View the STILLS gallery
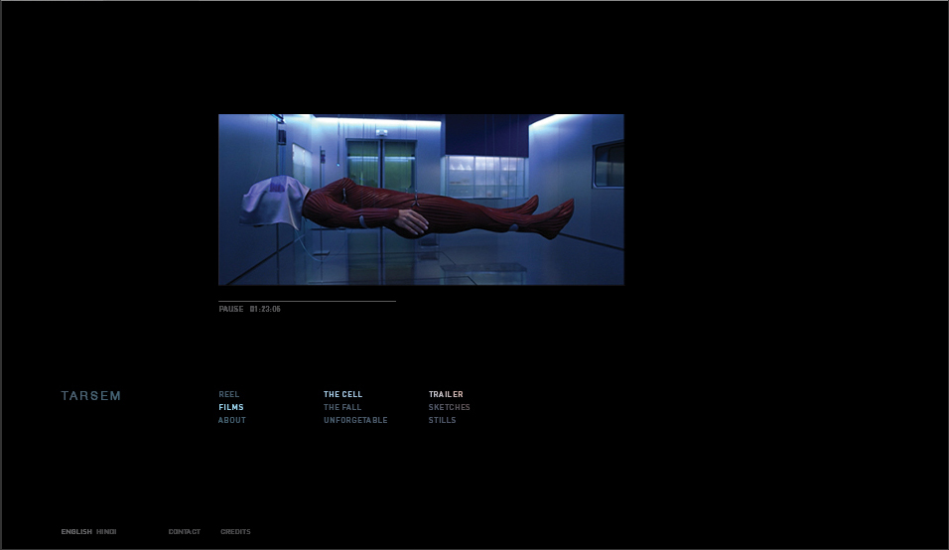This screenshot has height=550, width=949. (x=442, y=420)
